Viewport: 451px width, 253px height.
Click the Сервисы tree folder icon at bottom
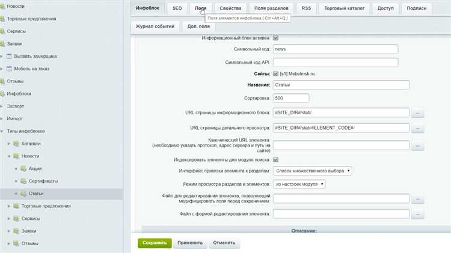(x=16, y=219)
